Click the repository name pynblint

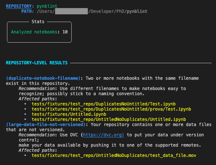[47, 6]
